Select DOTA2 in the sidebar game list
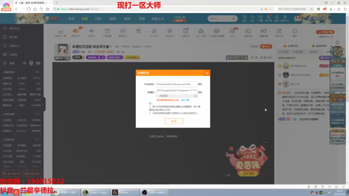The image size is (349, 196). click(37, 78)
